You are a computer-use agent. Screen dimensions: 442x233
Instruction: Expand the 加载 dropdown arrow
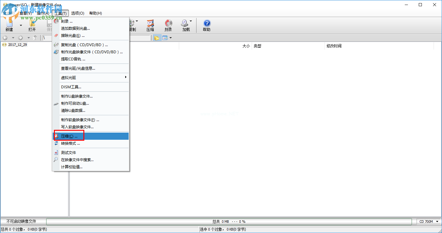click(191, 21)
